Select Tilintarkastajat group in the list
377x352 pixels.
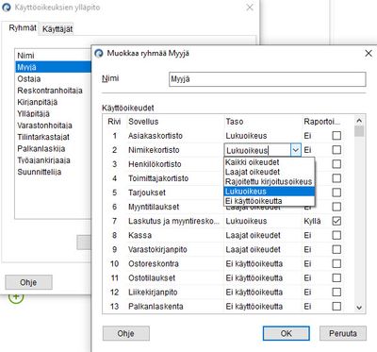[53, 137]
